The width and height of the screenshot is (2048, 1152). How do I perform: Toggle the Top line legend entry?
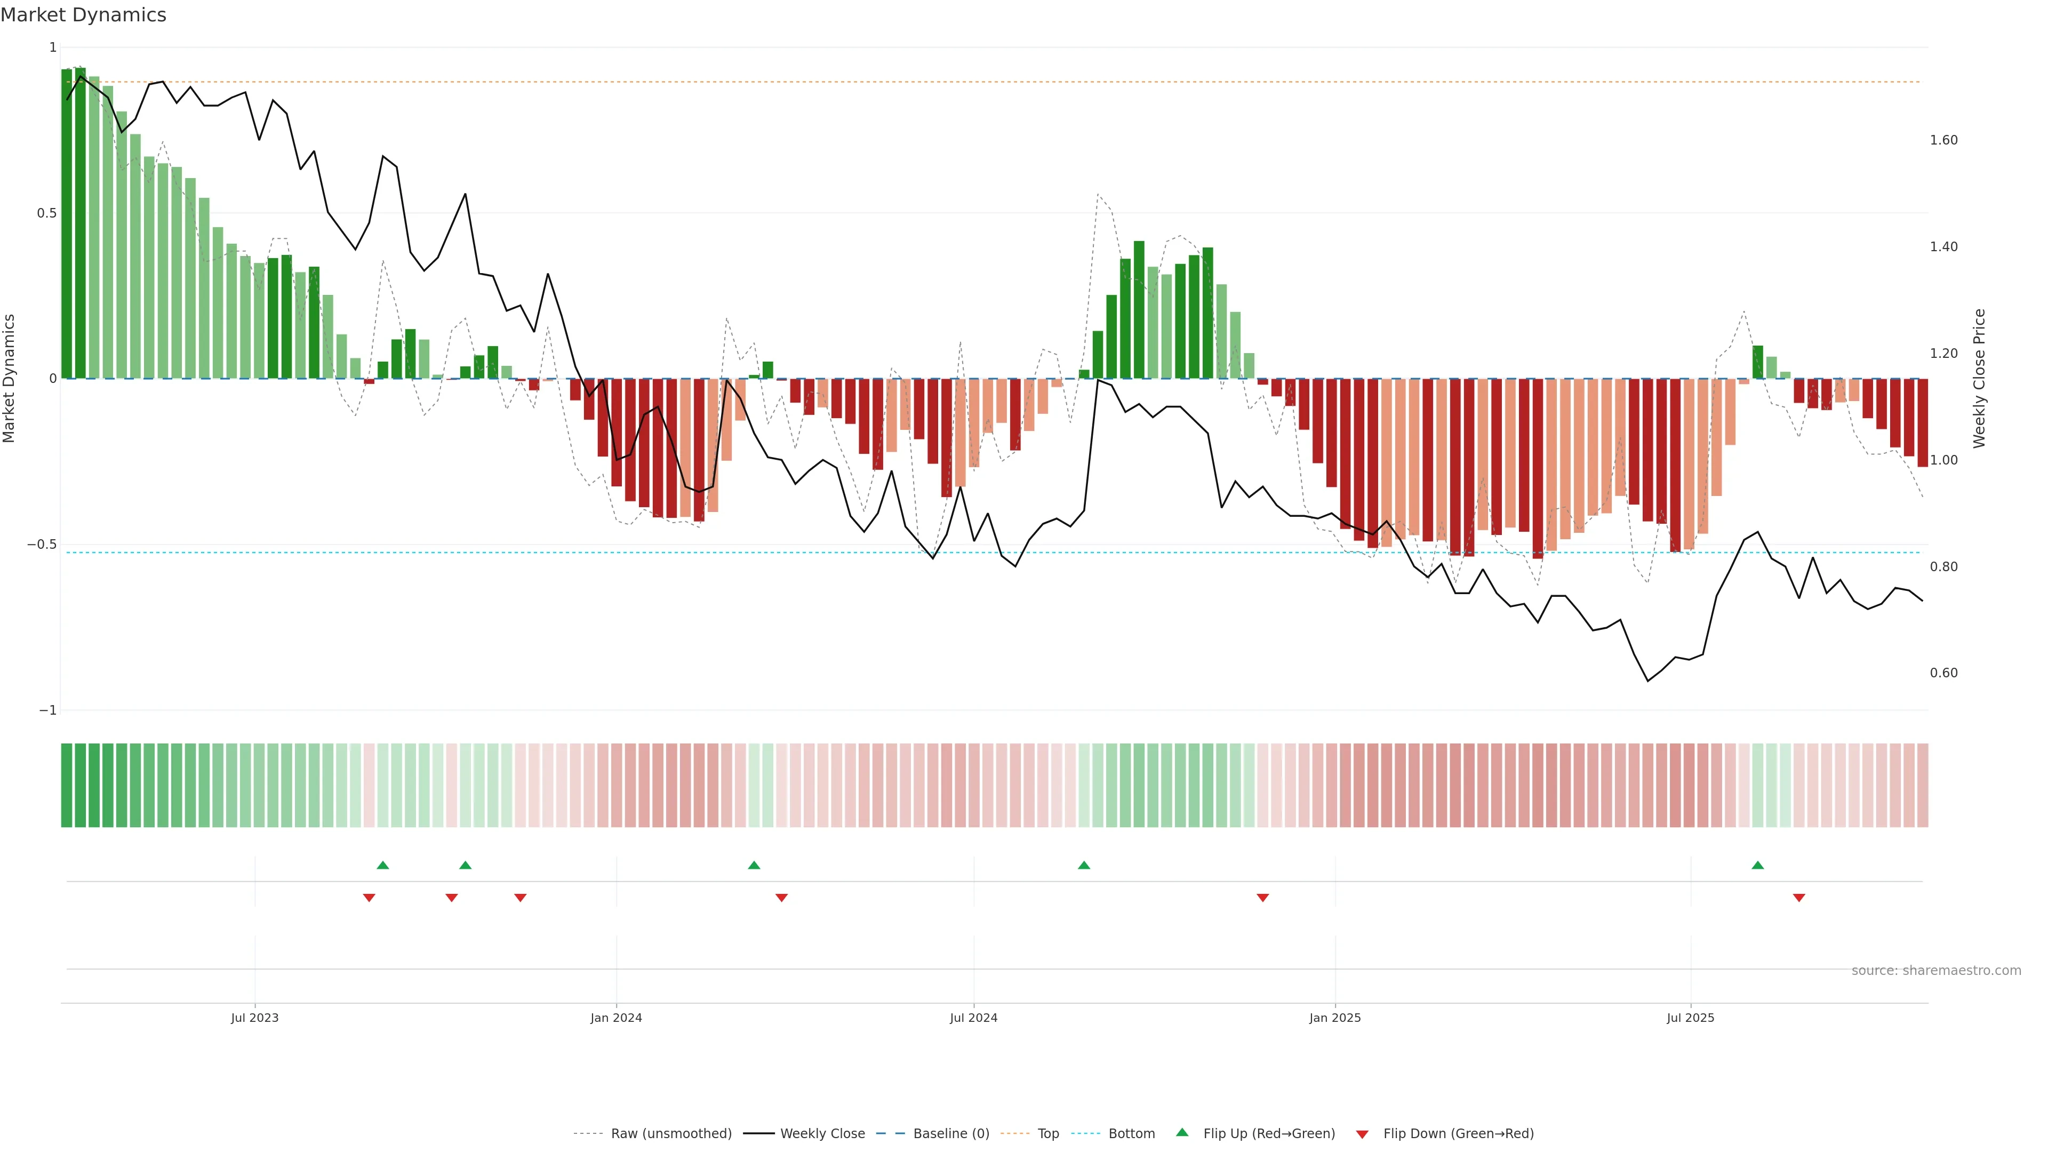[x=1048, y=1134]
